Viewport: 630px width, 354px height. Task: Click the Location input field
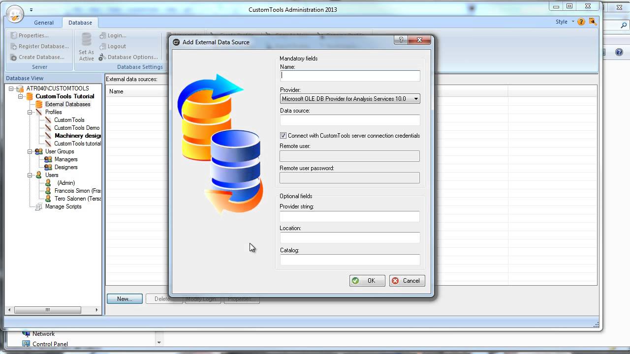[350, 238]
